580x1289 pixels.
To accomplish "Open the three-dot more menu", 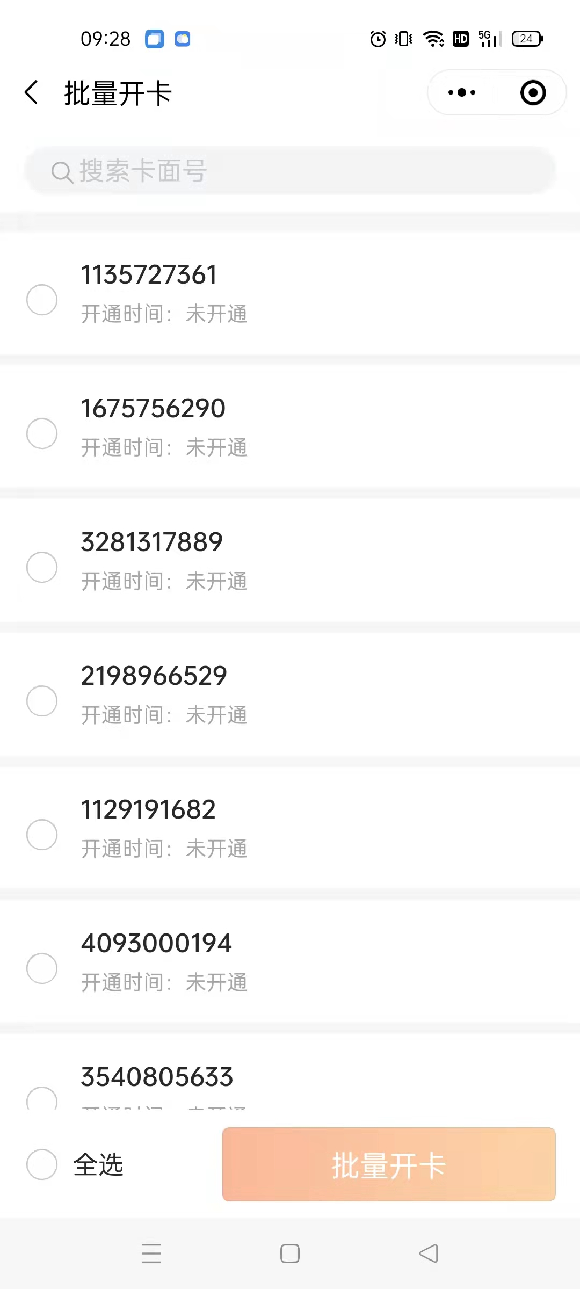I will 462,92.
